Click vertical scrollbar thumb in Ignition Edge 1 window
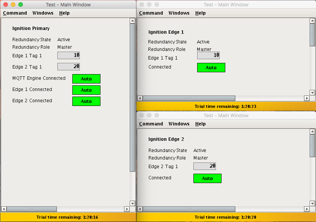The width and height of the screenshot is (316, 222). 312,35
